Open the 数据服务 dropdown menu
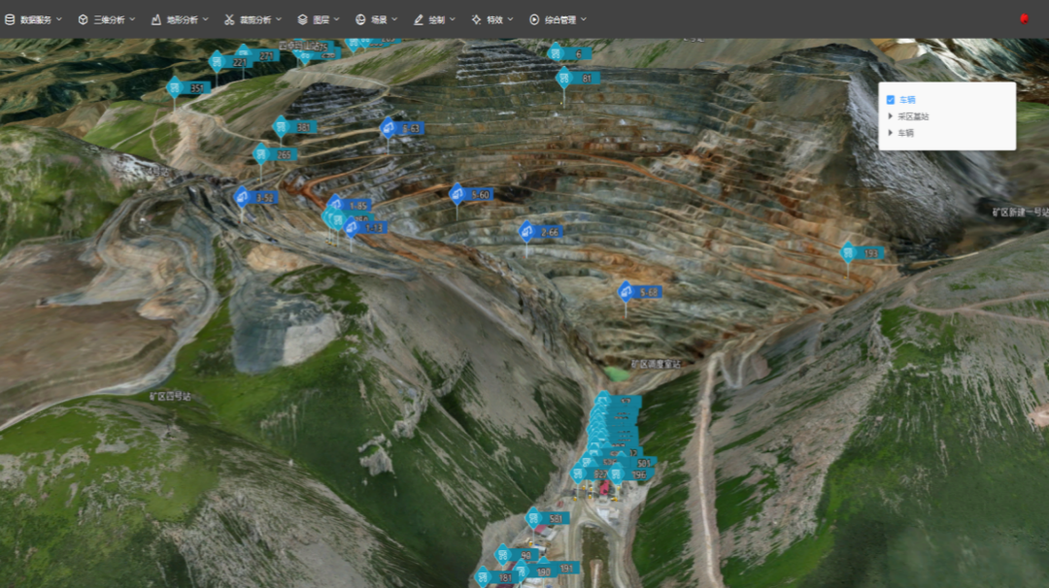The image size is (1049, 588). (x=34, y=19)
